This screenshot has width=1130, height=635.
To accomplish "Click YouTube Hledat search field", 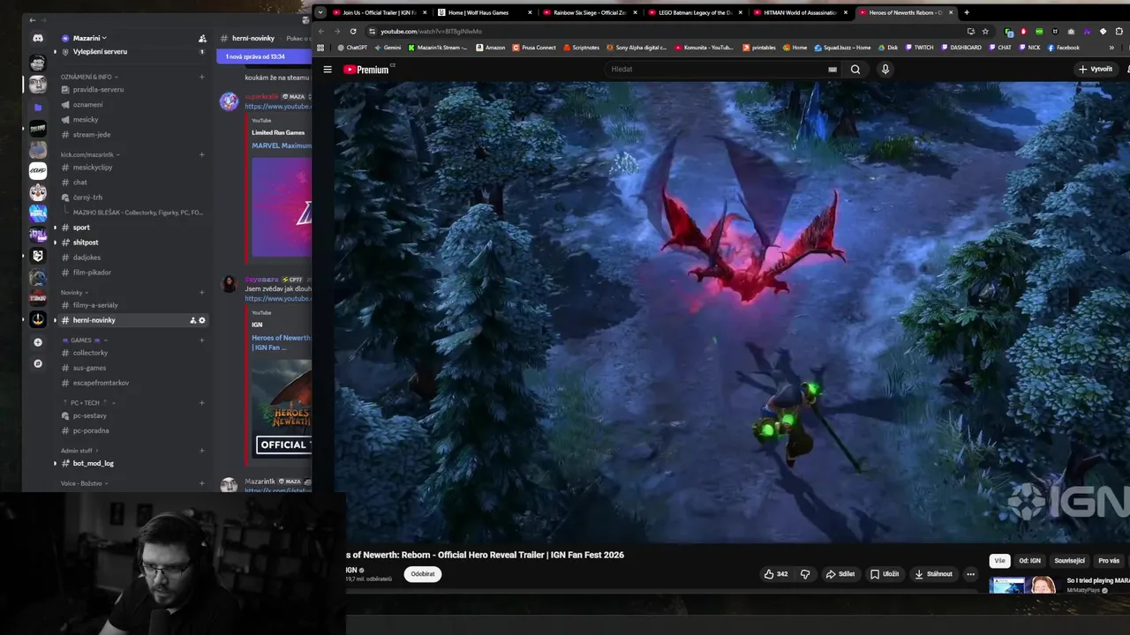I will (715, 69).
